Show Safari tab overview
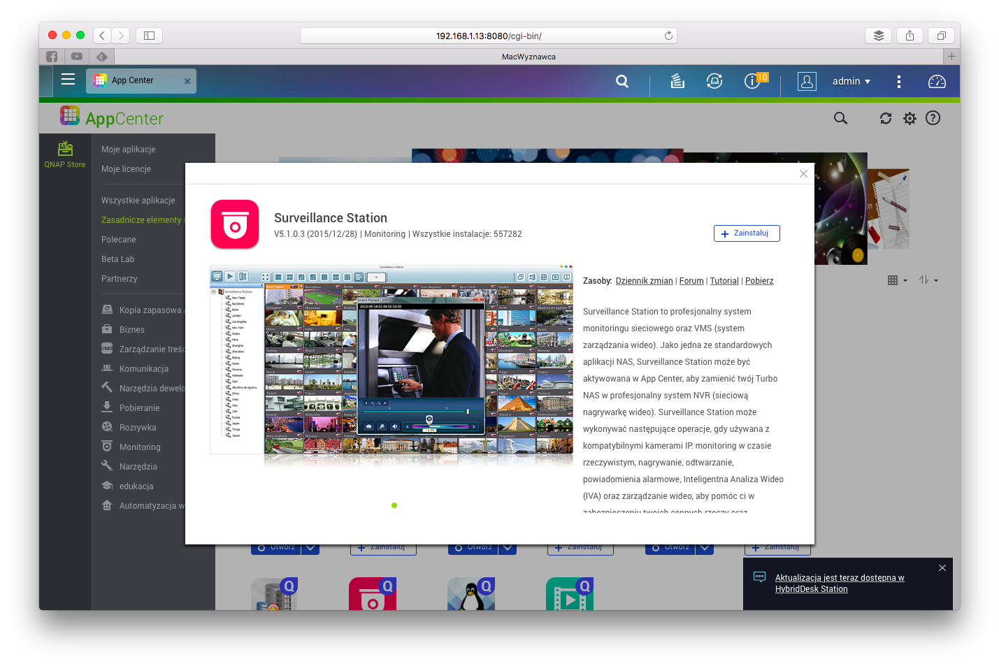Viewport: 999px width, 666px height. tap(941, 36)
